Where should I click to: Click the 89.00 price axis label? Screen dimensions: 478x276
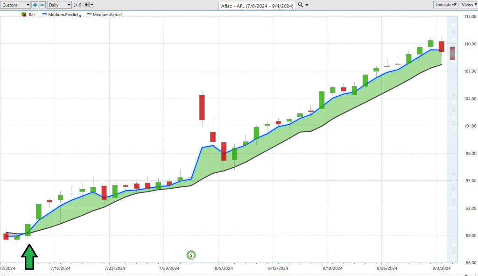[x=471, y=235]
